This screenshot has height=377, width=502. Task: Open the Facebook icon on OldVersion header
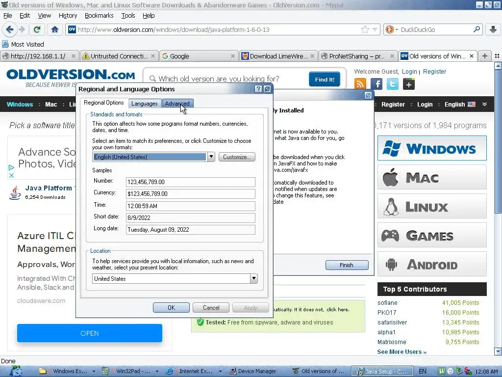pyautogui.click(x=376, y=84)
